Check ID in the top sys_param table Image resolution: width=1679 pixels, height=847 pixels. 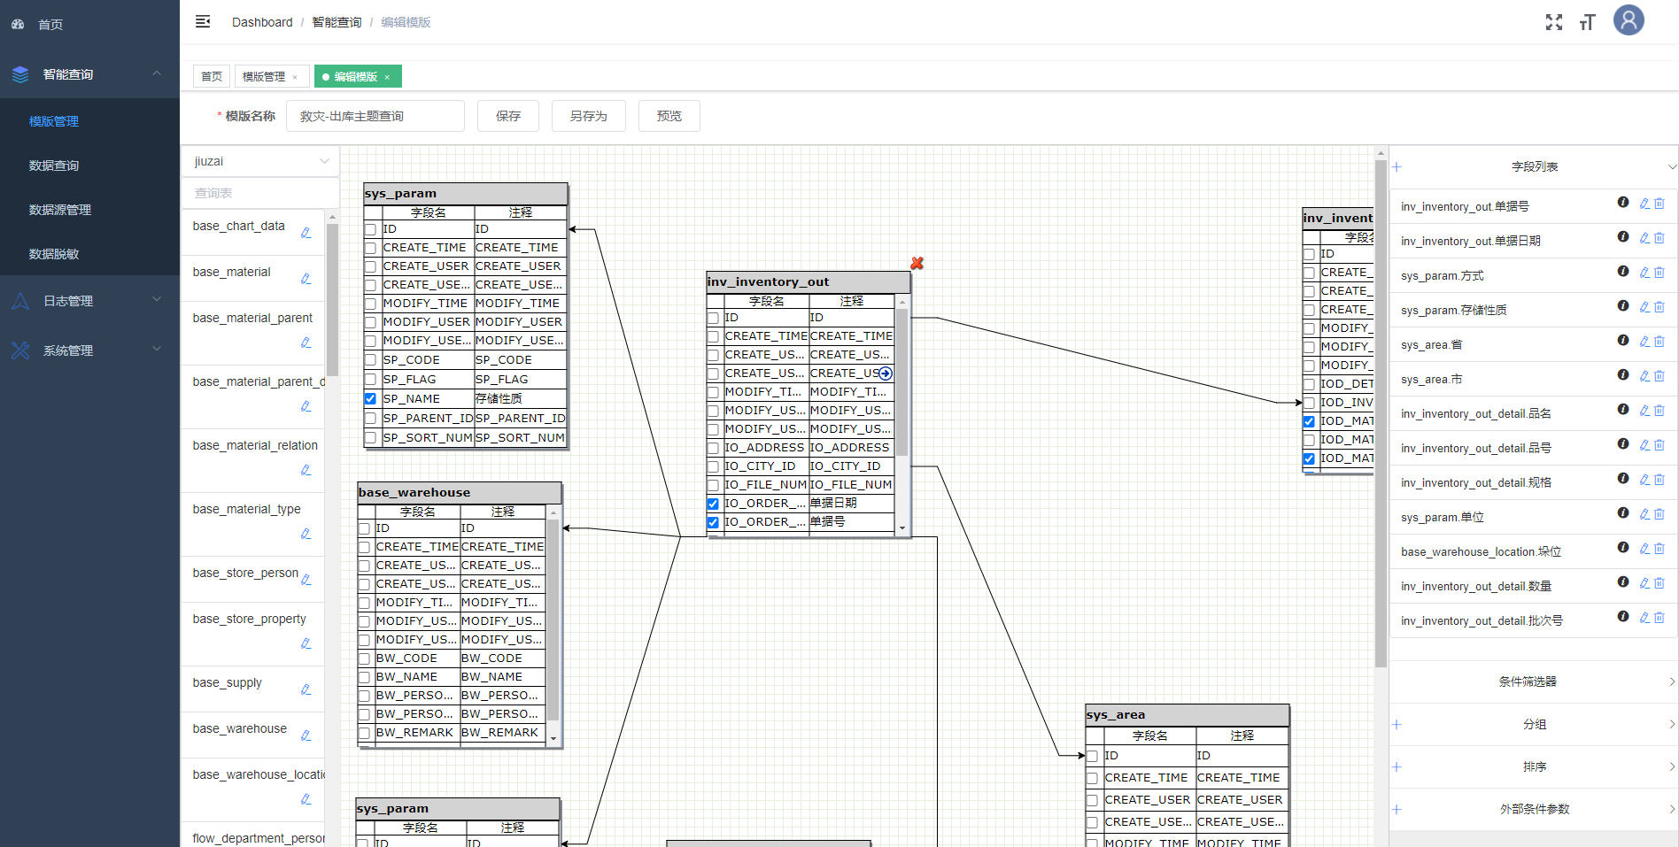pos(371,230)
